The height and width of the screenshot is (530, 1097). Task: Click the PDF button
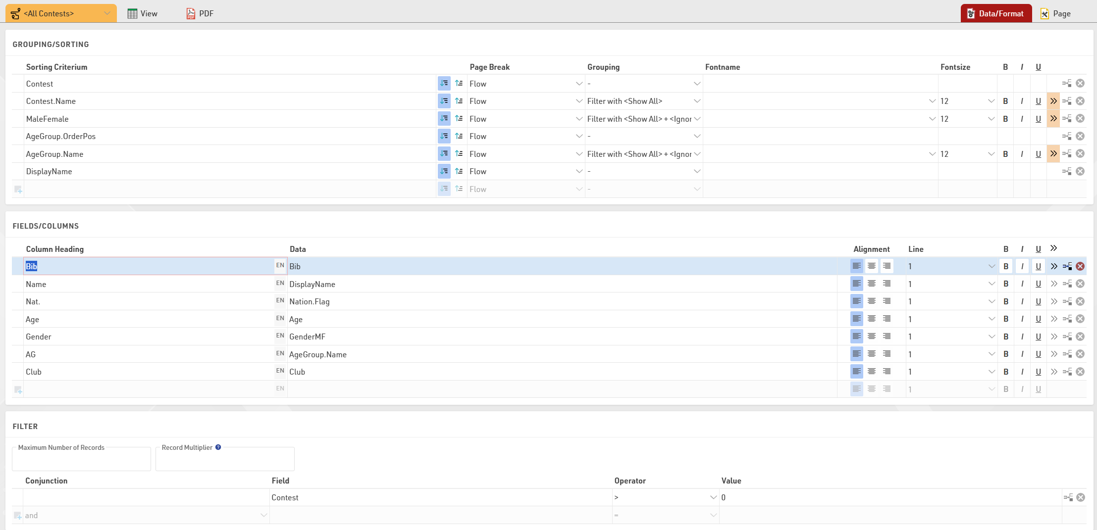click(200, 13)
